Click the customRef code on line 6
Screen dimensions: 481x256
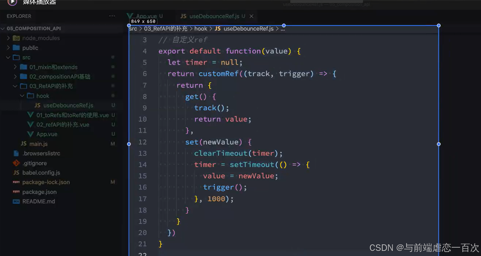(218, 74)
